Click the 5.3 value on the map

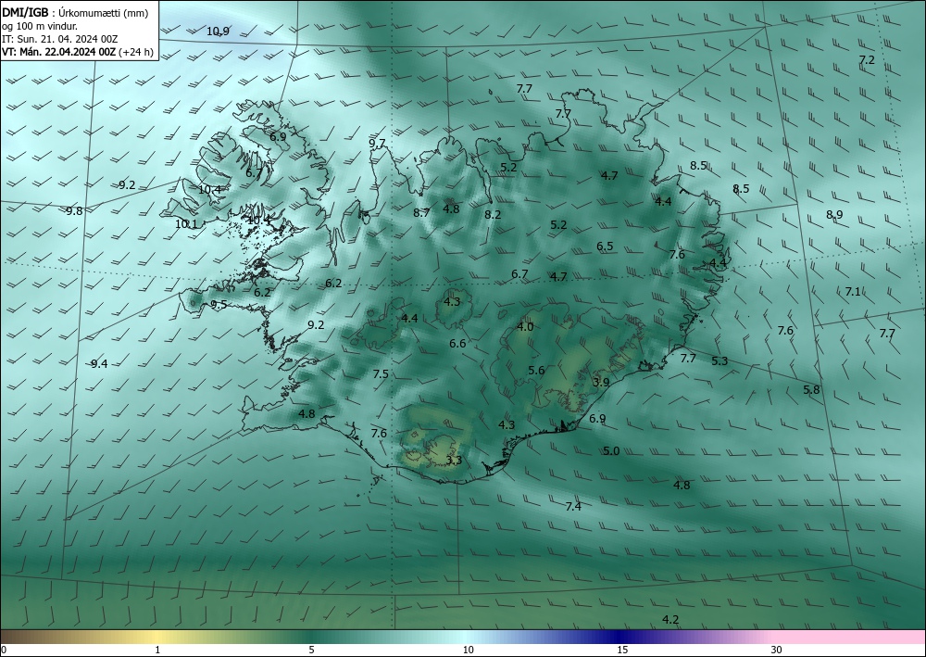point(720,361)
